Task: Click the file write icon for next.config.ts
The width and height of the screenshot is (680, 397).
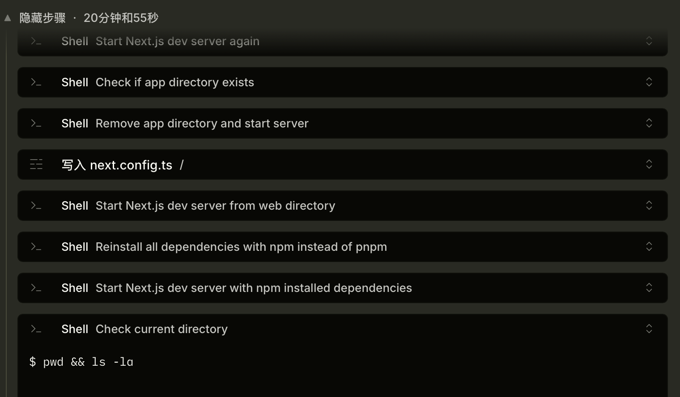Action: click(36, 165)
